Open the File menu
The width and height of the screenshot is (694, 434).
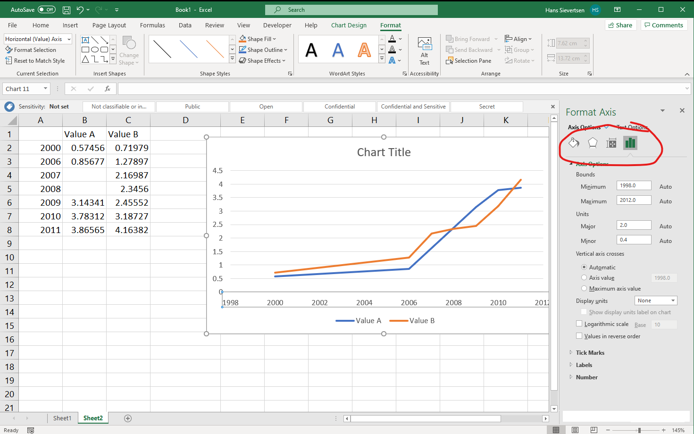pyautogui.click(x=12, y=25)
